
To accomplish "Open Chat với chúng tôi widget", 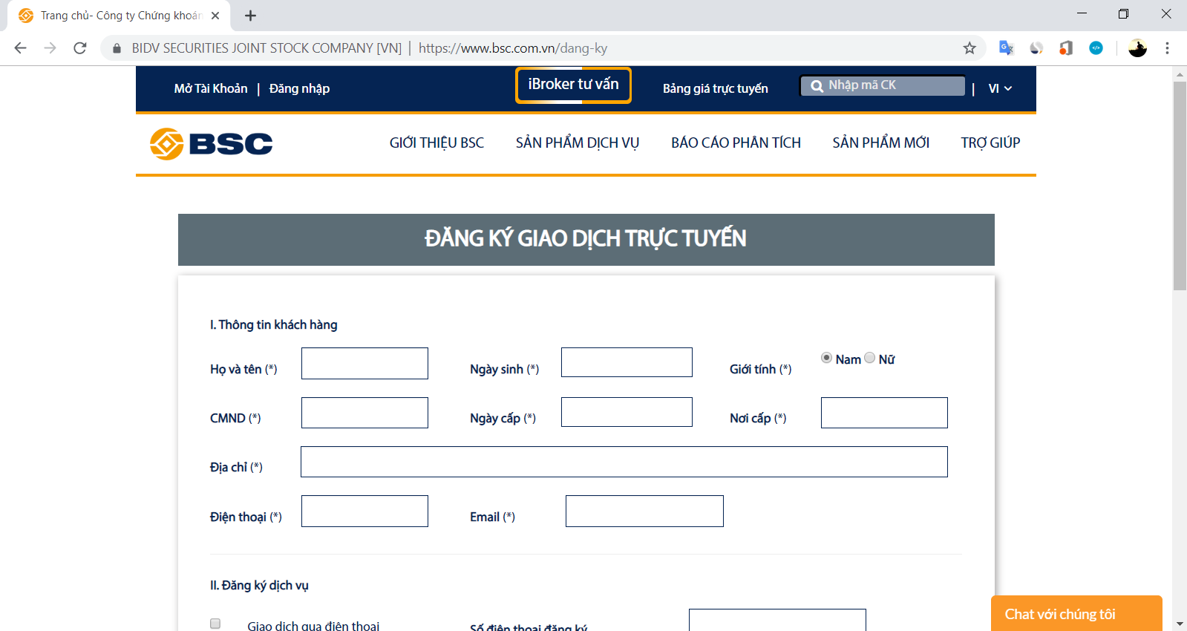I will point(1076,614).
